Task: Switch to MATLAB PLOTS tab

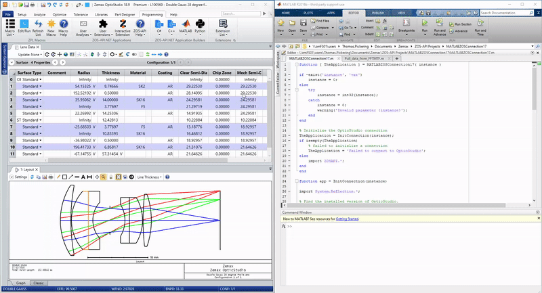Action: pos(308,13)
